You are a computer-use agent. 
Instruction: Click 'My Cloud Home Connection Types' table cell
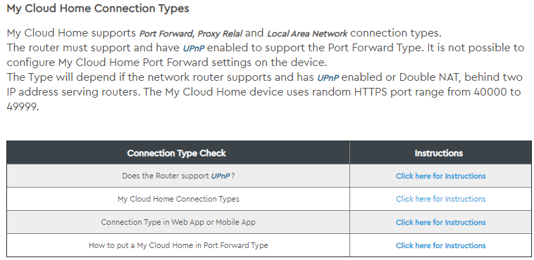point(178,199)
